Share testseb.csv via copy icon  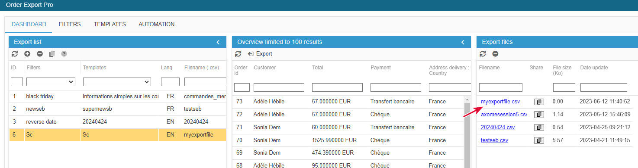(539, 140)
